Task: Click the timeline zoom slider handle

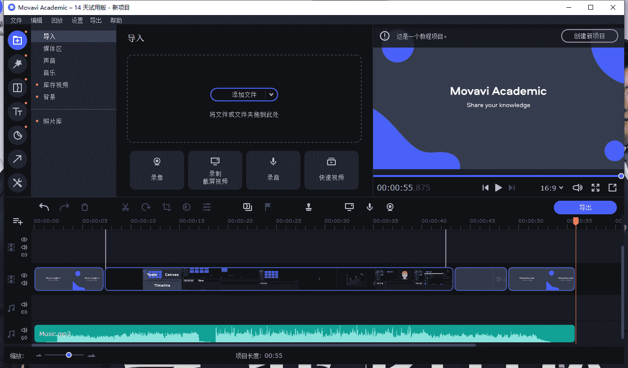Action: pyautogui.click(x=69, y=355)
